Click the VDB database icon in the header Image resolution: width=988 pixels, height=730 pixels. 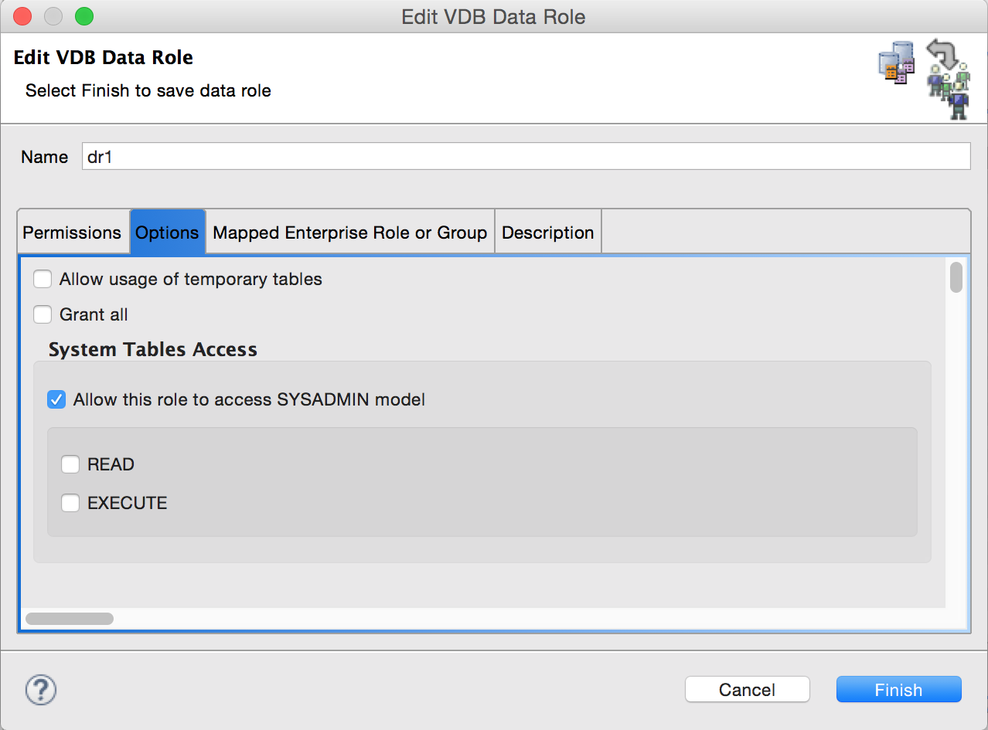pyautogui.click(x=895, y=62)
